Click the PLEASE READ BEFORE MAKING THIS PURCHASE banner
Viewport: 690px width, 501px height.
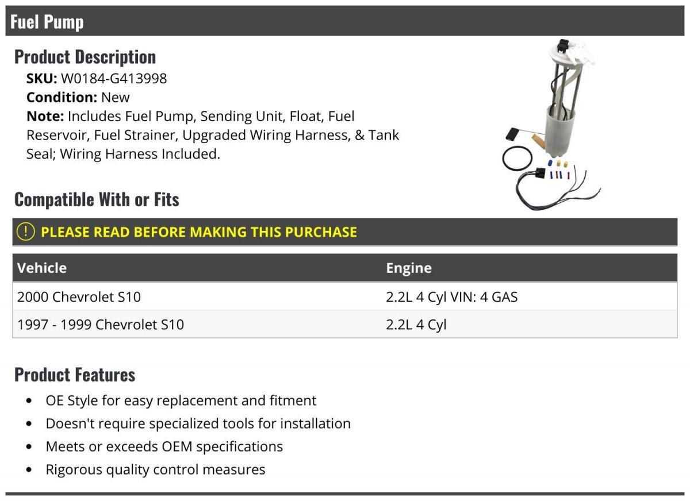pyautogui.click(x=198, y=232)
